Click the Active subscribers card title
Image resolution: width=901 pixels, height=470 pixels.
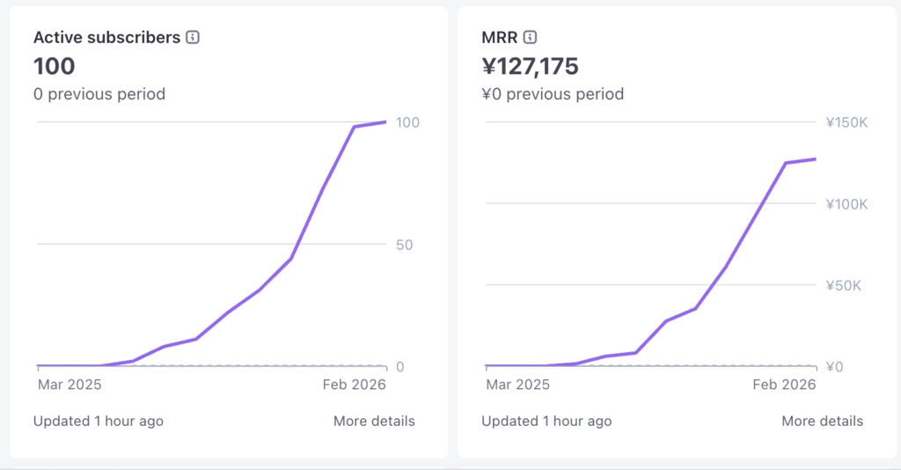point(106,38)
